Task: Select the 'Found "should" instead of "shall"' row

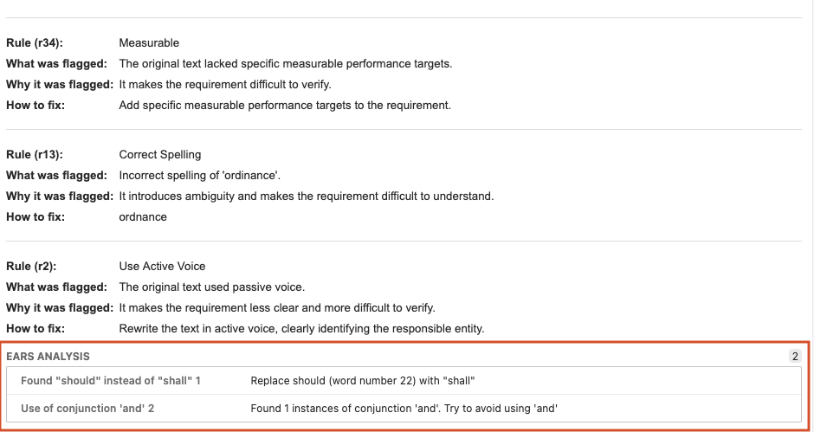Action: coord(404,381)
